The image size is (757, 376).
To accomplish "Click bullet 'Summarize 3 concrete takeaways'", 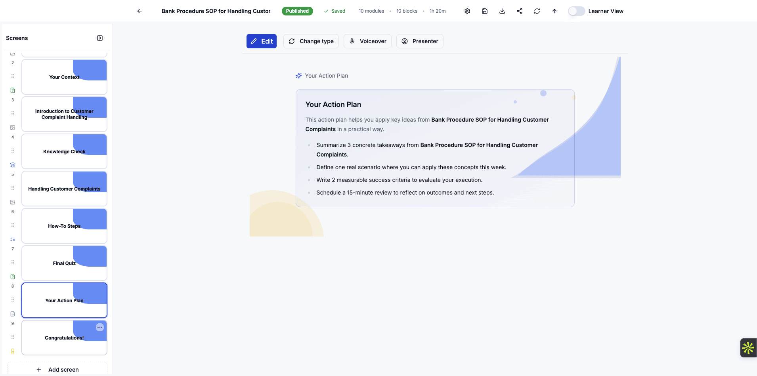I will coord(427,150).
